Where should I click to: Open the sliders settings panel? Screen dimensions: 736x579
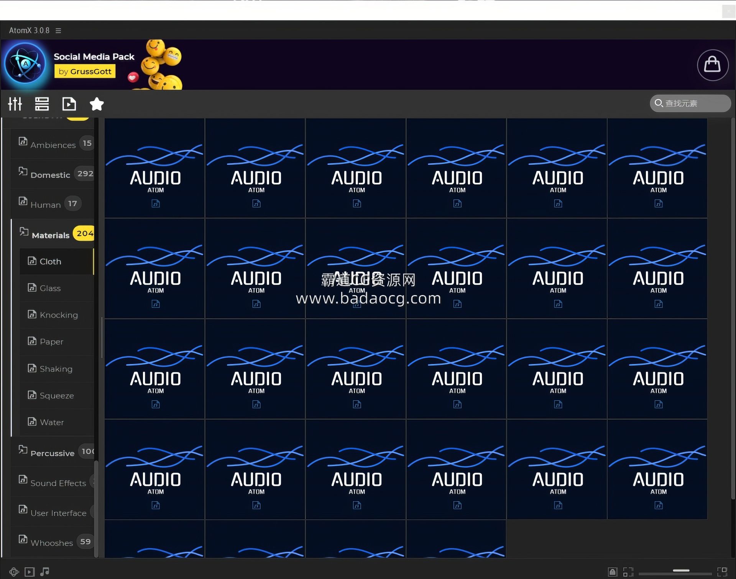coord(15,103)
